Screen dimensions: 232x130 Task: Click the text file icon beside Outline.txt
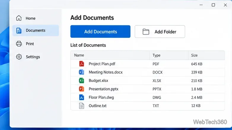coord(82,106)
